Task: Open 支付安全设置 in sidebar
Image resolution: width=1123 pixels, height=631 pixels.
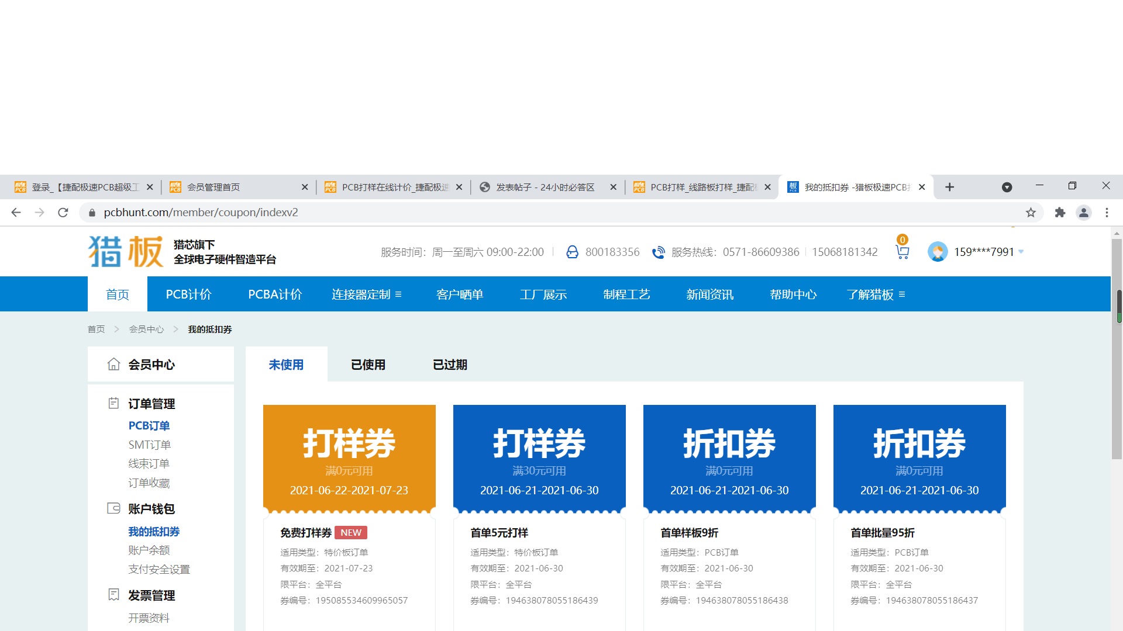Action: point(159,569)
